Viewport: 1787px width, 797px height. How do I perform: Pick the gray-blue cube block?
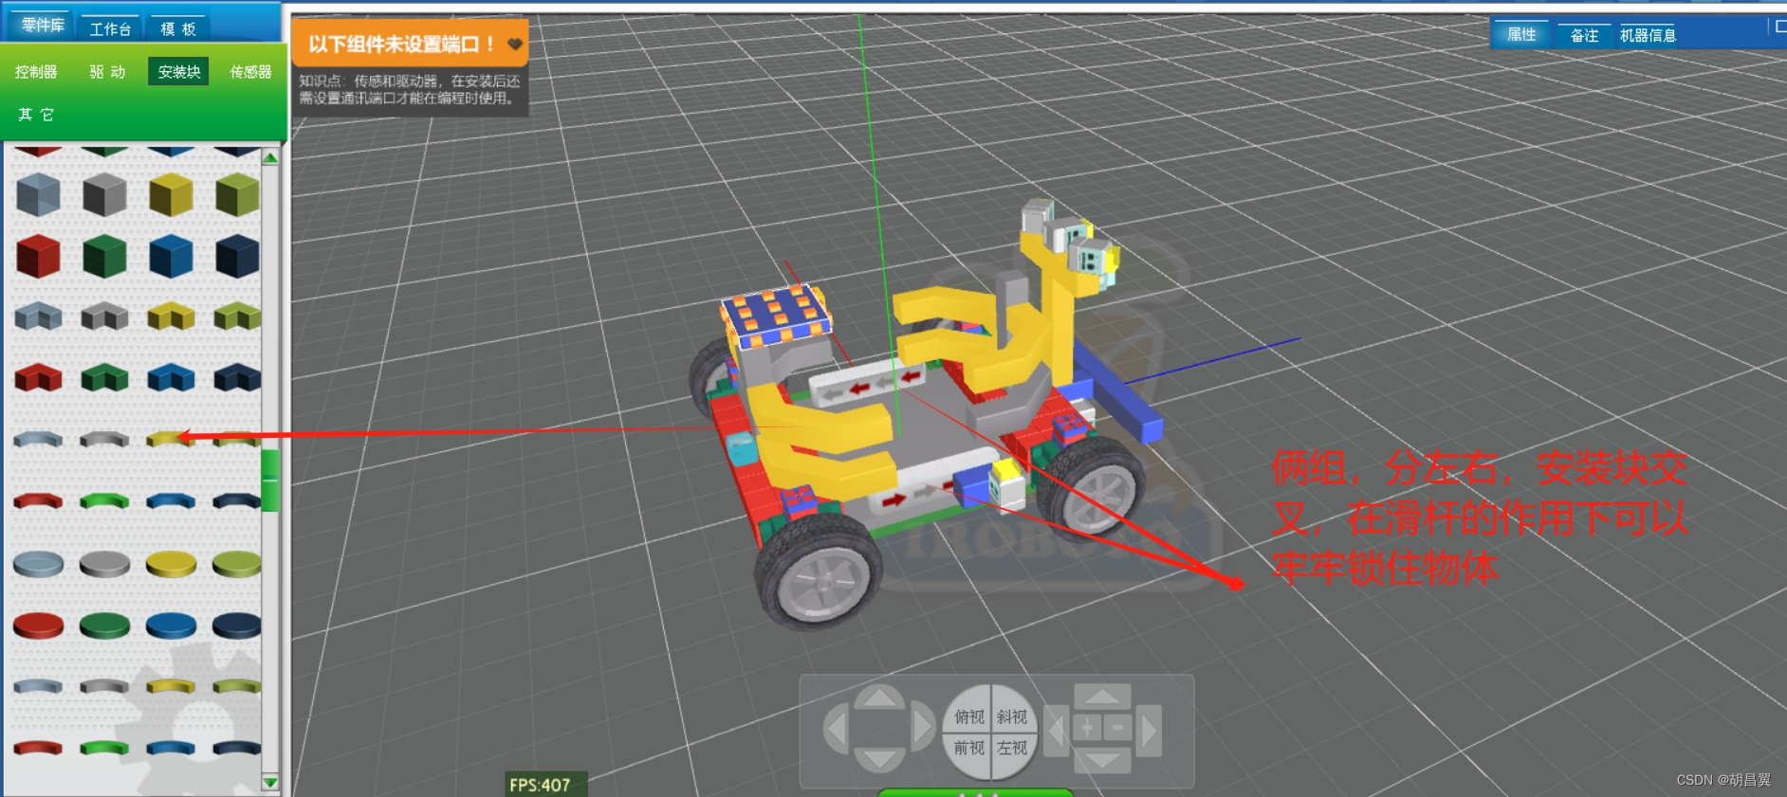pyautogui.click(x=39, y=195)
